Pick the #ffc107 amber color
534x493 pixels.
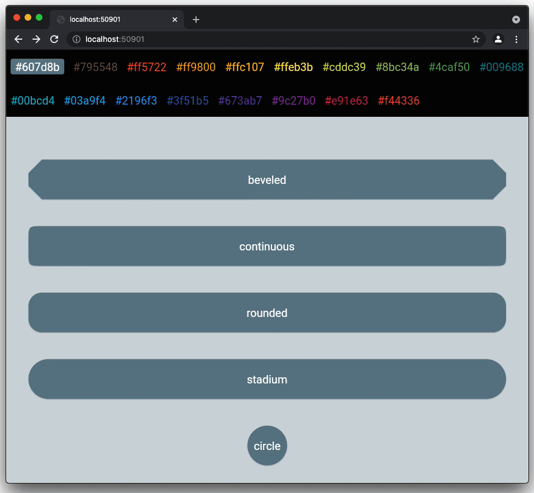tap(245, 67)
